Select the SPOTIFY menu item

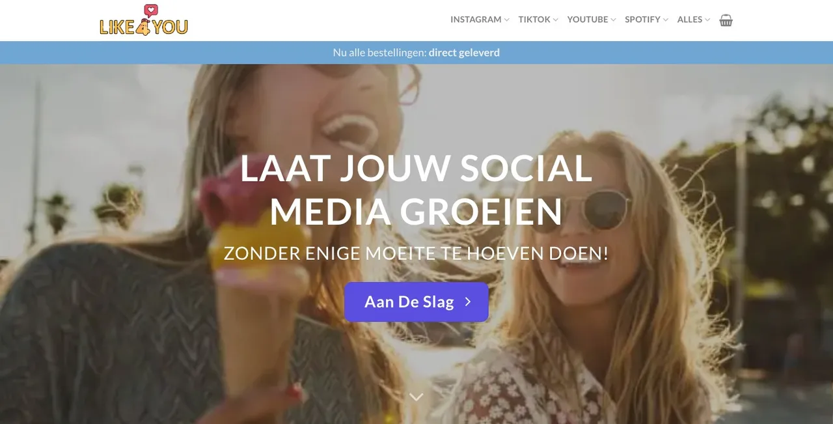[x=642, y=20]
